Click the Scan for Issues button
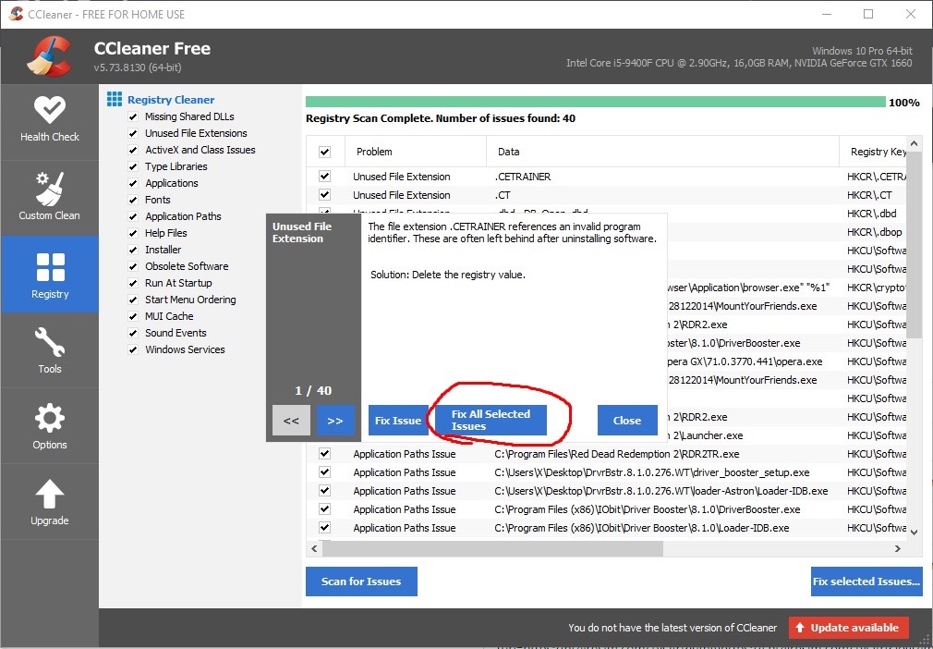The height and width of the screenshot is (649, 933). [x=361, y=582]
